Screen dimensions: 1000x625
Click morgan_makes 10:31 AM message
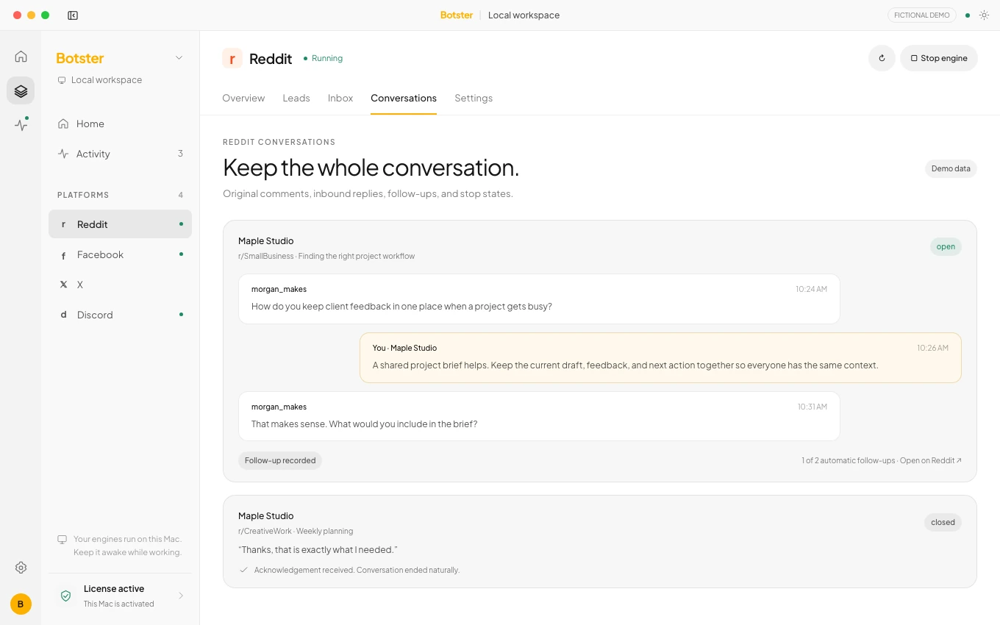(539, 416)
